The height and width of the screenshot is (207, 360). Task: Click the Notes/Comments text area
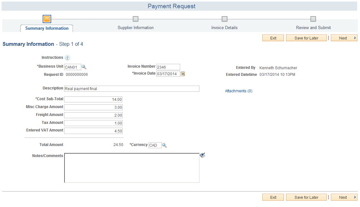coord(131,167)
